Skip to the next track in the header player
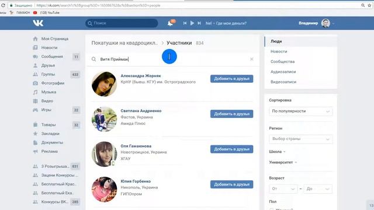374x210 pixels. 199,23
